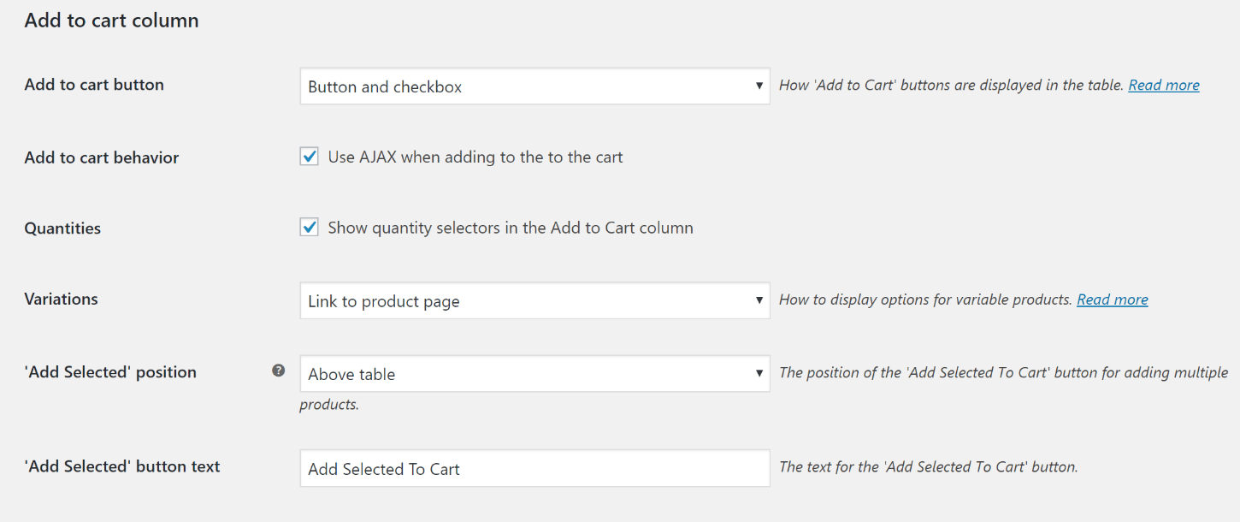Open the 'Button and checkbox' dropdown
The width and height of the screenshot is (1240, 522).
click(534, 86)
